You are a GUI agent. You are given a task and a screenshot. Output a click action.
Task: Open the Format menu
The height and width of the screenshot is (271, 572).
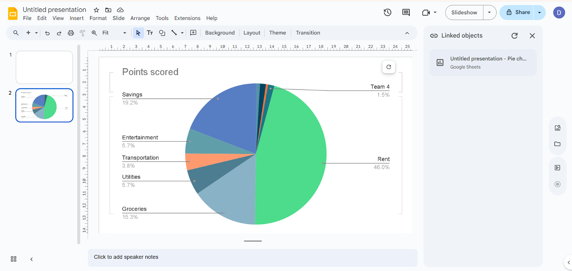point(98,18)
